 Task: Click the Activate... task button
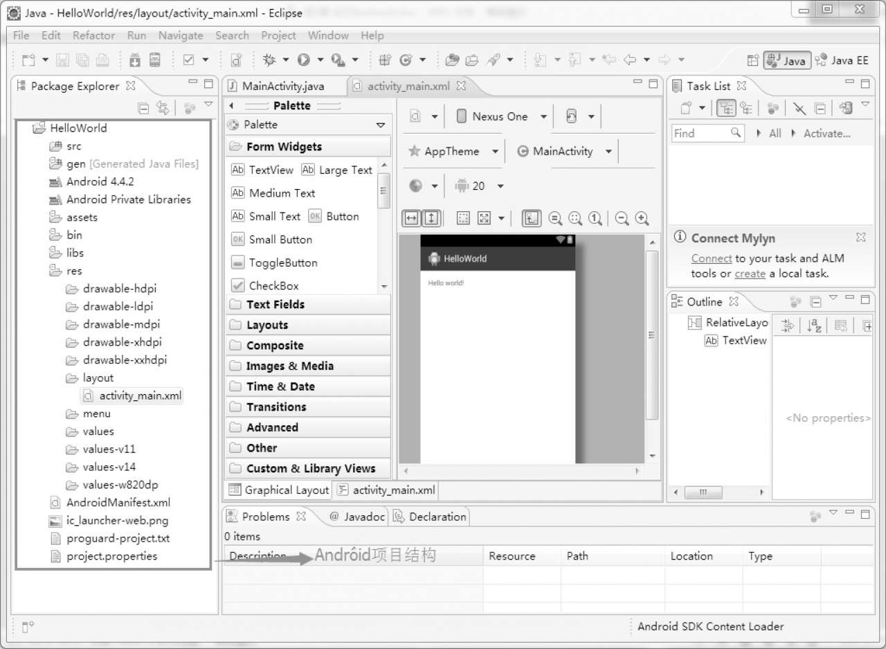(x=826, y=134)
